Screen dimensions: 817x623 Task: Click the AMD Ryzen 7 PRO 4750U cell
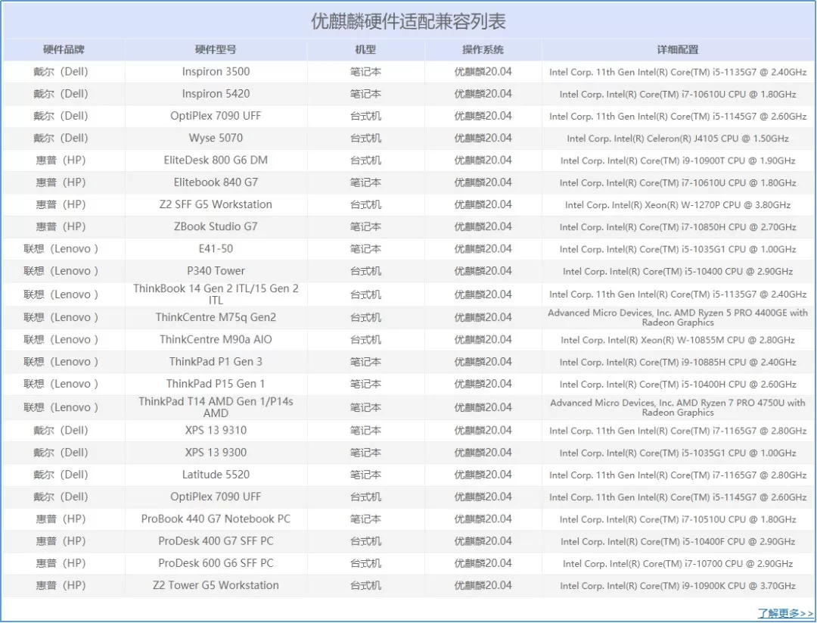(678, 407)
